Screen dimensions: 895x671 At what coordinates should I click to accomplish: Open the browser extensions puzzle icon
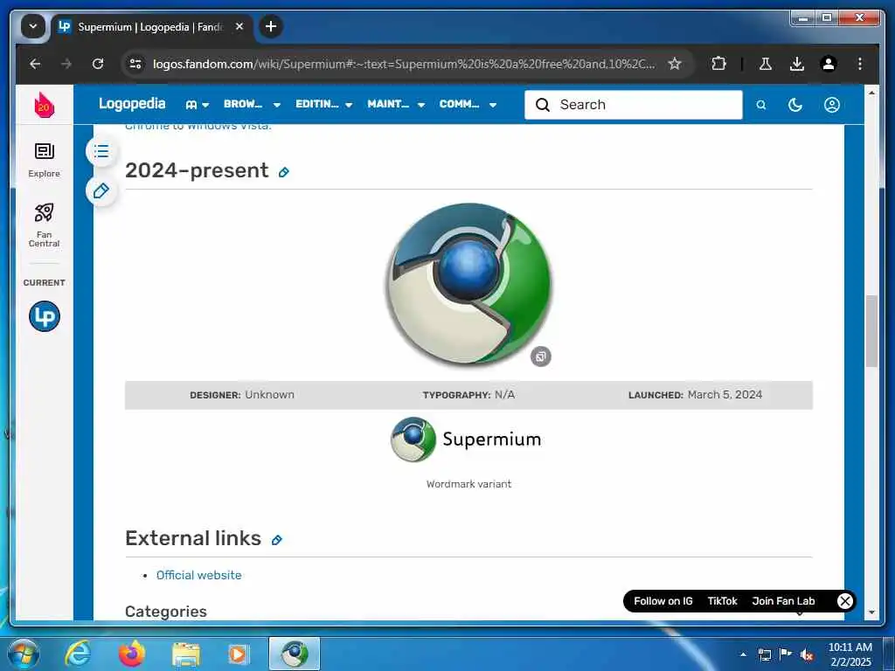coord(718,64)
